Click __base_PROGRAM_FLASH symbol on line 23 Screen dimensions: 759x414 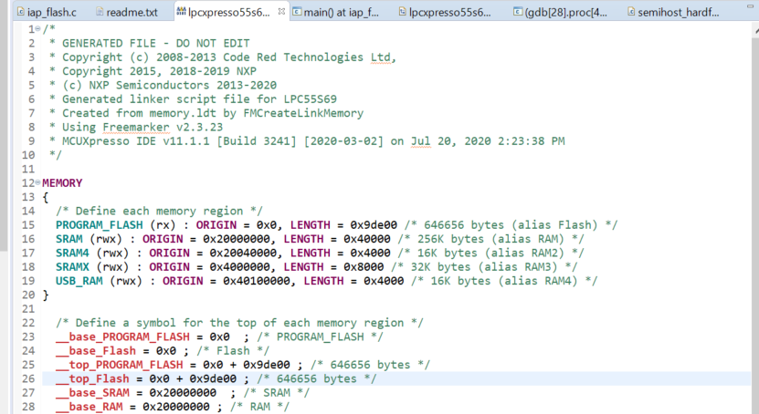122,336
